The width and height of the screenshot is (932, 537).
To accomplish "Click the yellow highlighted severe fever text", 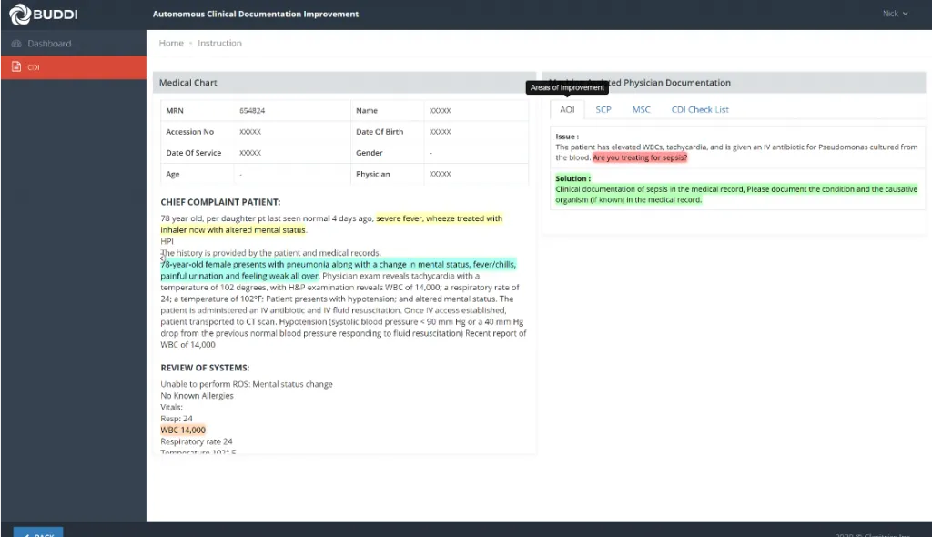I will pos(439,218).
